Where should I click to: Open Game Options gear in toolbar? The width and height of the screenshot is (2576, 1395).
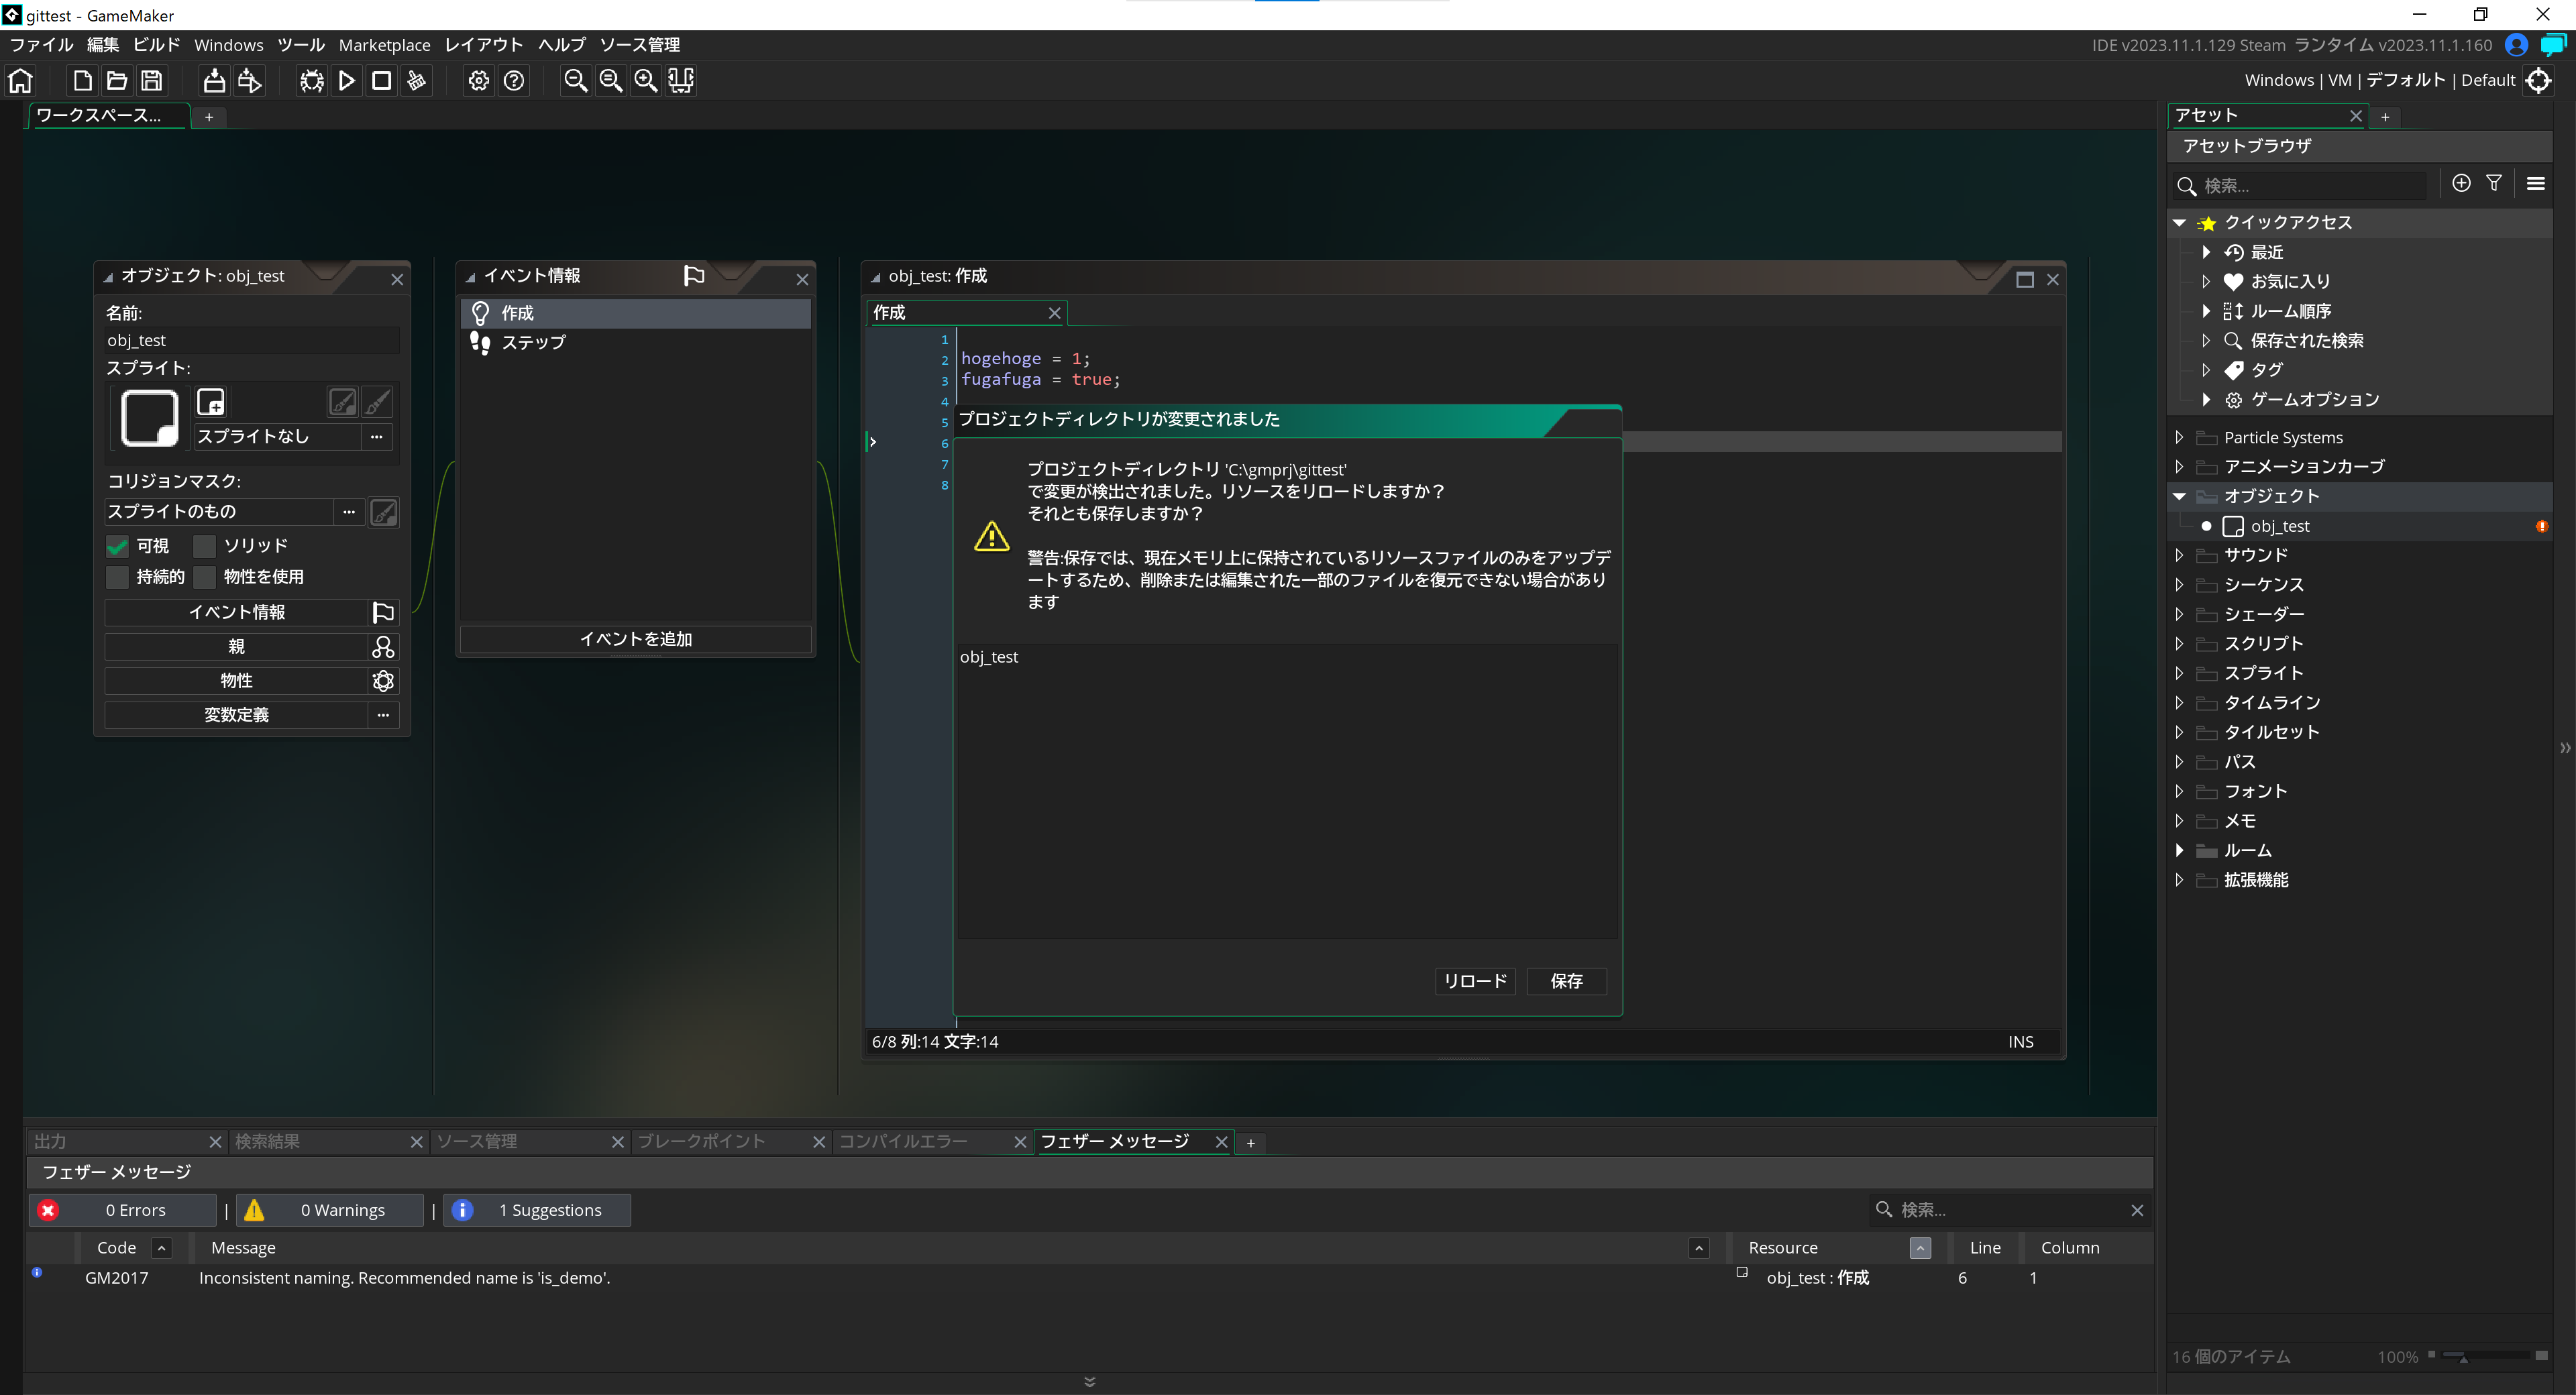479,81
